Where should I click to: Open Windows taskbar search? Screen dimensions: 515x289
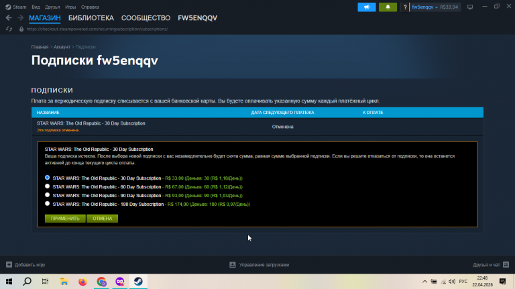[x=27, y=282]
